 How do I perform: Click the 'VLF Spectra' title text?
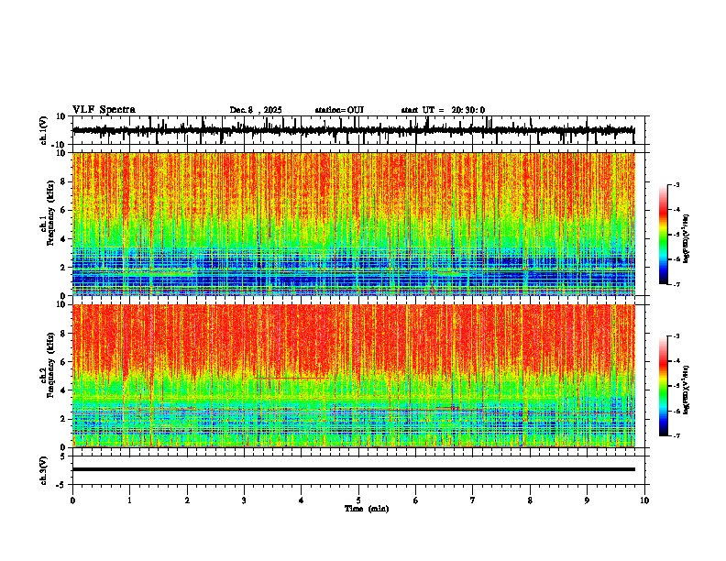104,110
